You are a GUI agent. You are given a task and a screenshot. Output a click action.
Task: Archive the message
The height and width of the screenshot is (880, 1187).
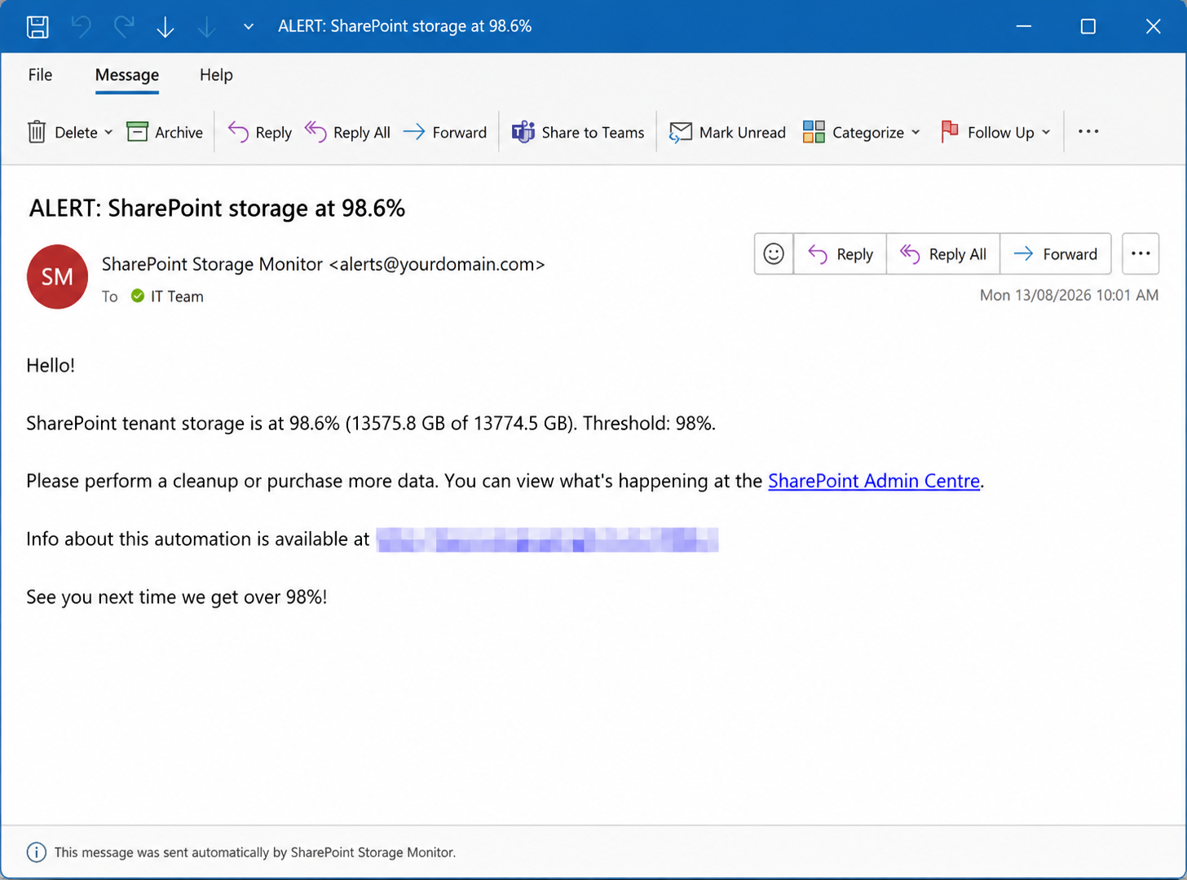click(165, 132)
